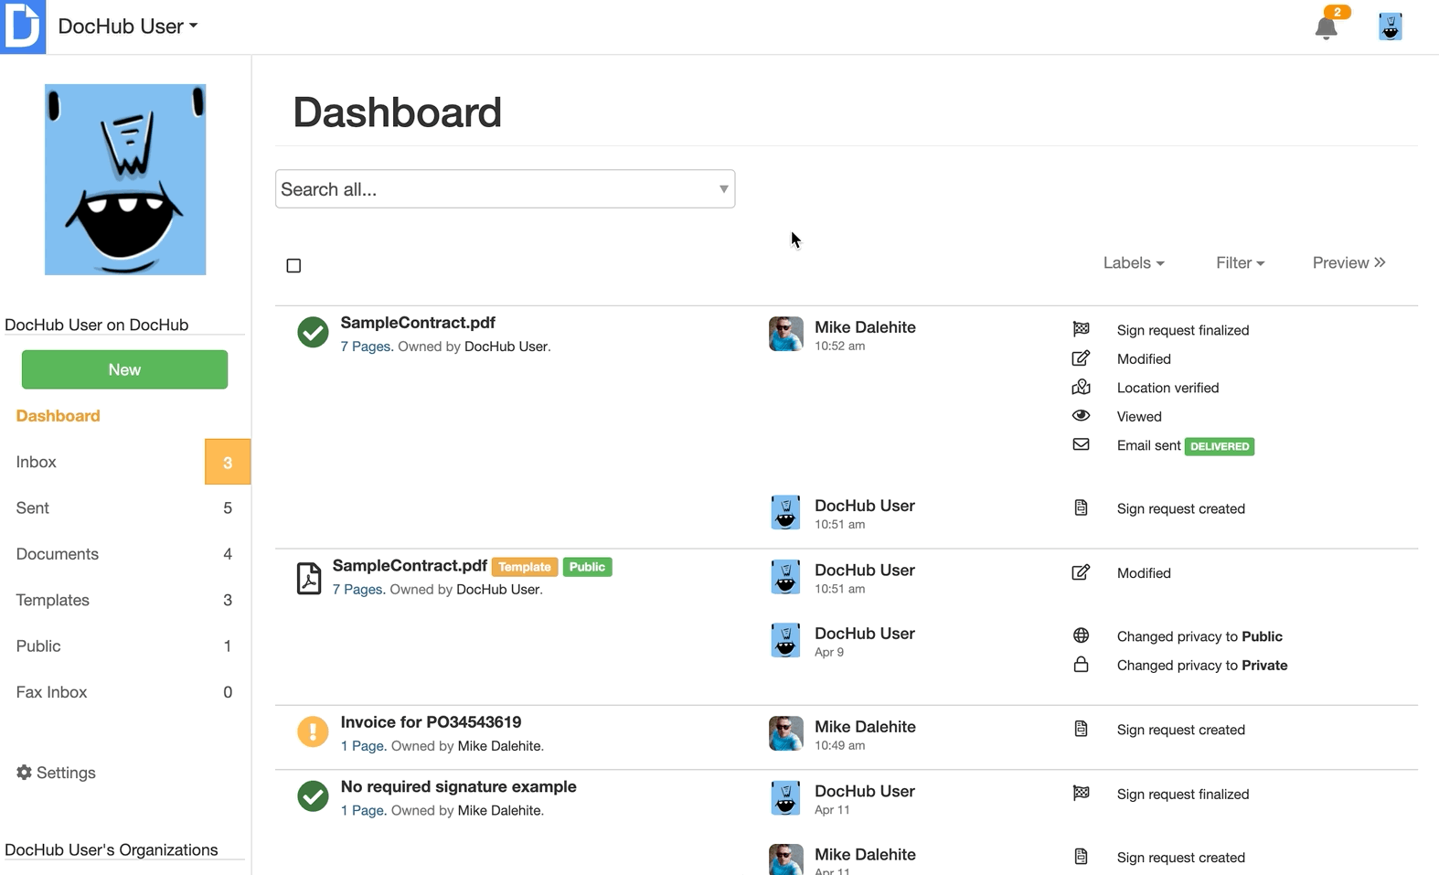The image size is (1439, 875).
Task: Click the user avatar in top bar
Action: [x=1390, y=27]
